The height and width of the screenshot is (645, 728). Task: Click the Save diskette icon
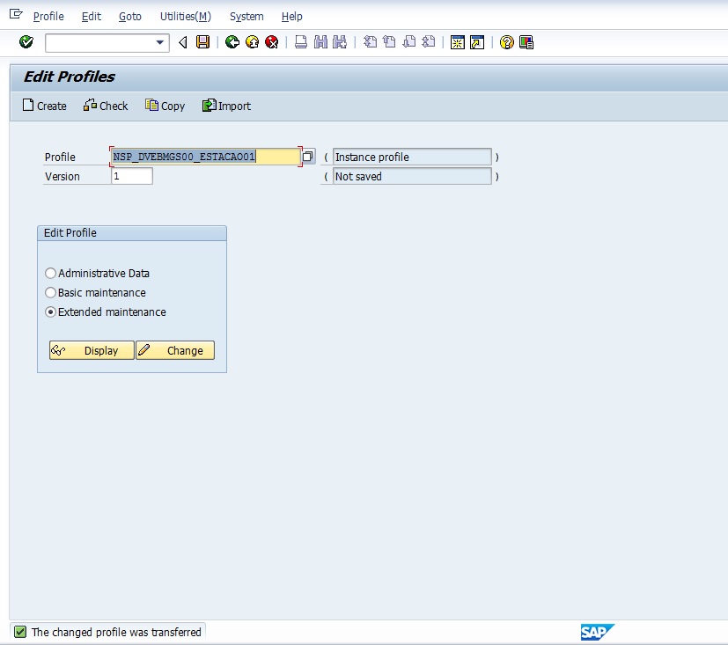[x=203, y=42]
